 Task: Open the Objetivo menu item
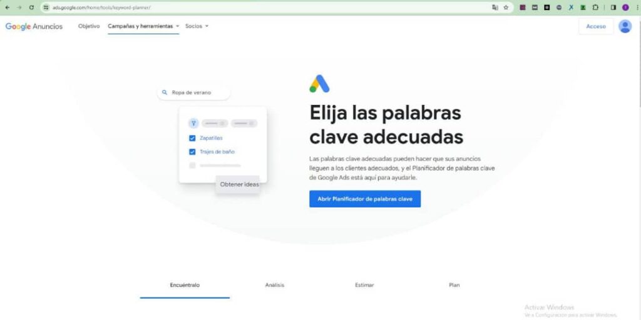pyautogui.click(x=89, y=26)
